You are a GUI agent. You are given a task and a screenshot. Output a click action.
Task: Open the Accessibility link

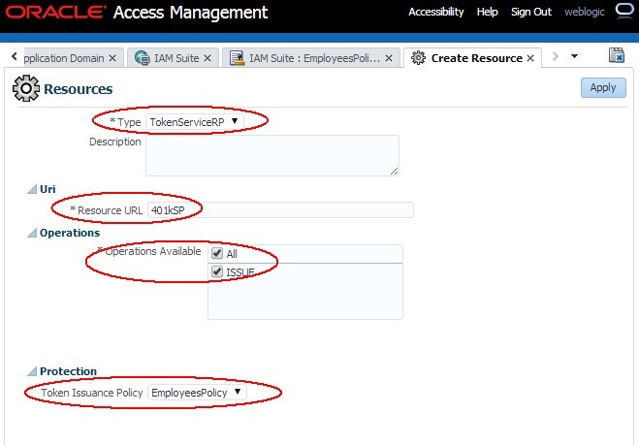pos(436,12)
